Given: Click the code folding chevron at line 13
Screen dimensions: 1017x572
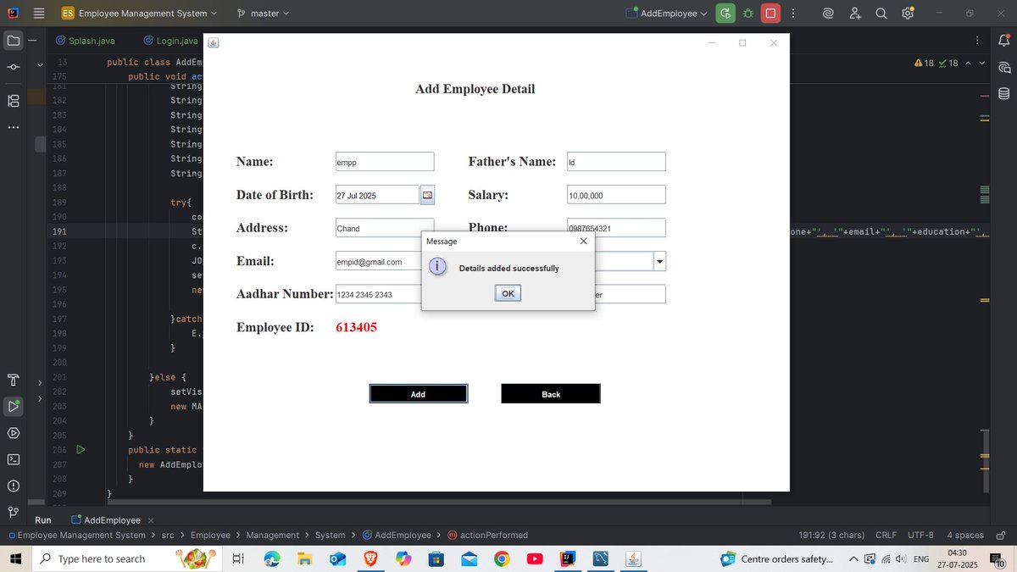Looking at the screenshot, I should tap(40, 64).
